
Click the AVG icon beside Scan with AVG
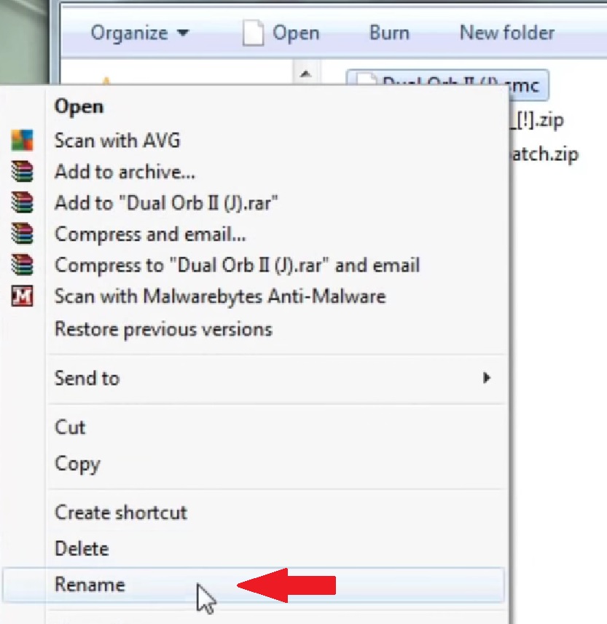22,140
